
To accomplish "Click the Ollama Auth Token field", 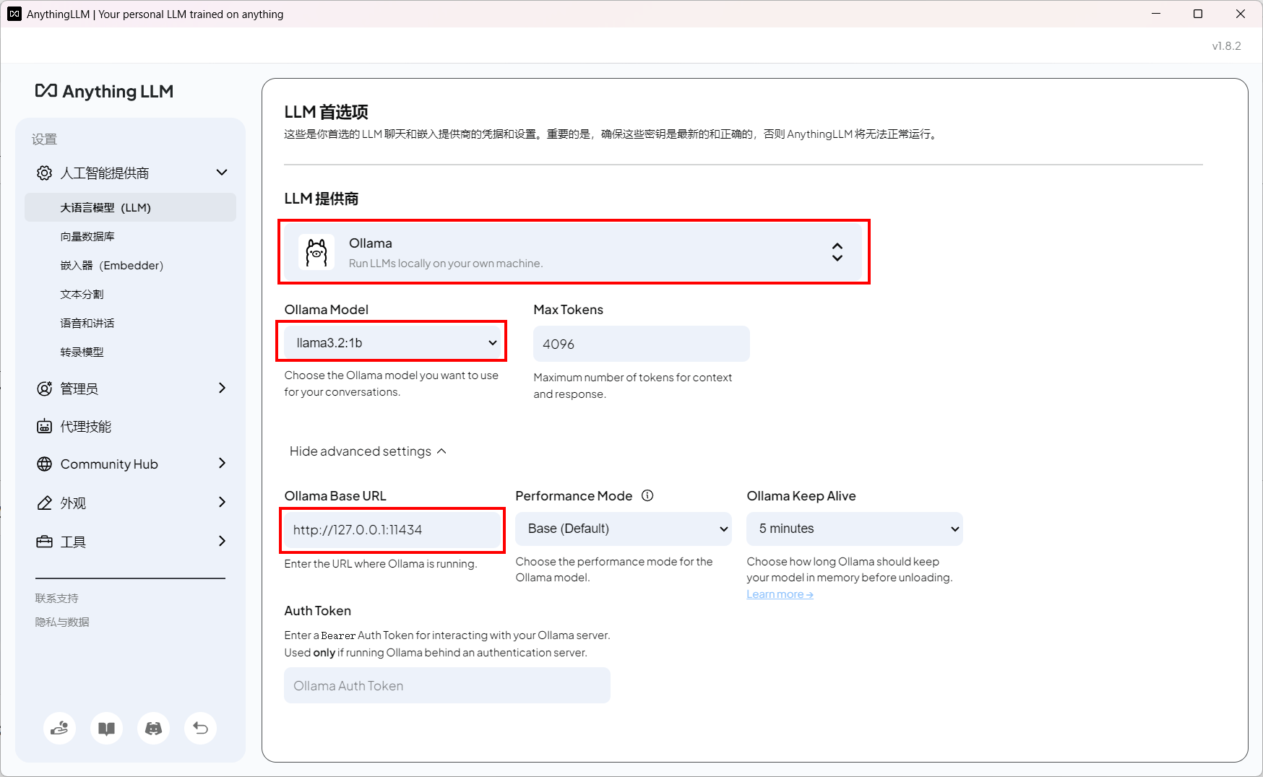I will [447, 685].
